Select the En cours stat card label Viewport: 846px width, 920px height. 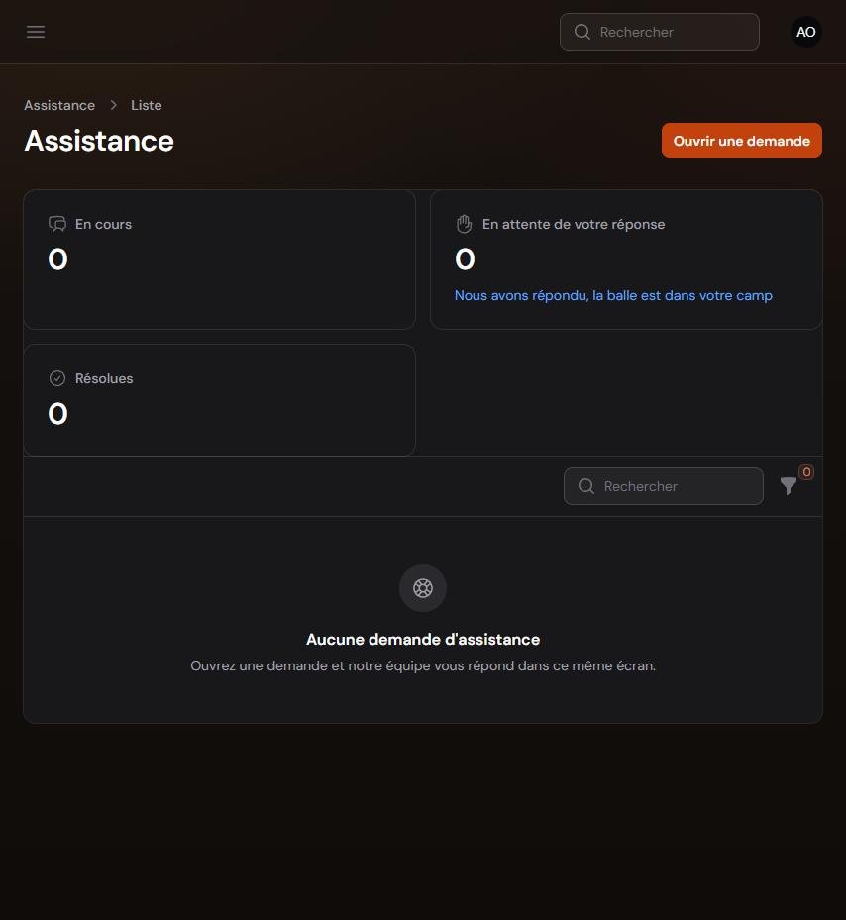click(103, 224)
